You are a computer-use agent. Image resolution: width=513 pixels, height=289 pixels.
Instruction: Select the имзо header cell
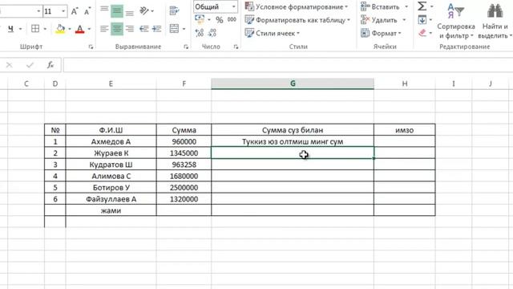[404, 130]
